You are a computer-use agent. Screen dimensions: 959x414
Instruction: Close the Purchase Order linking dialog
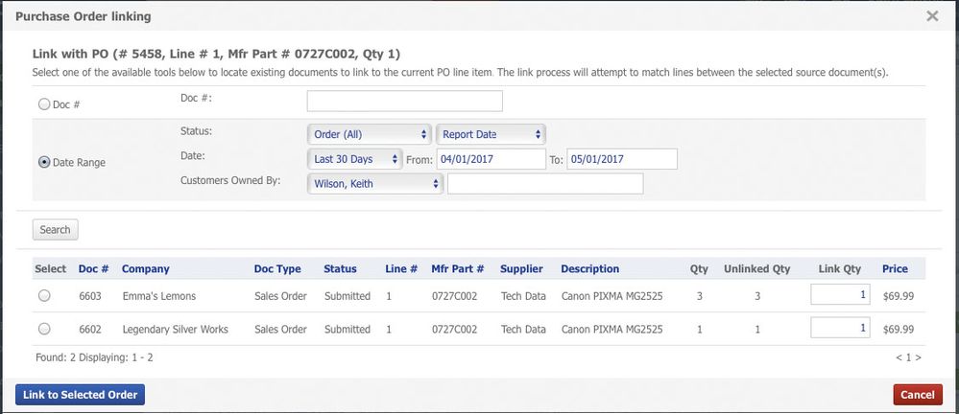(932, 16)
